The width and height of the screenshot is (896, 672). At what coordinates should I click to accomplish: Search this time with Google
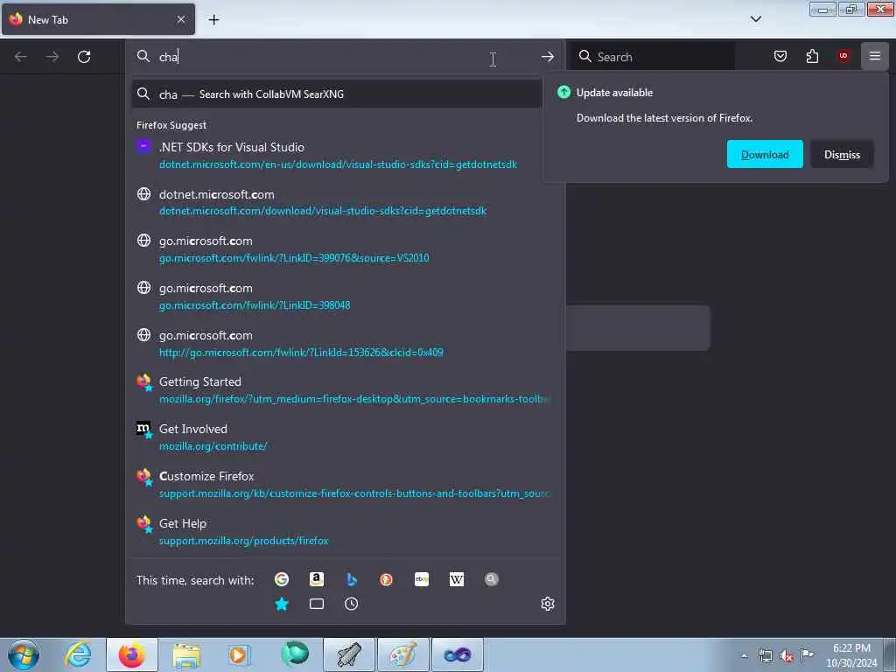coord(282,579)
